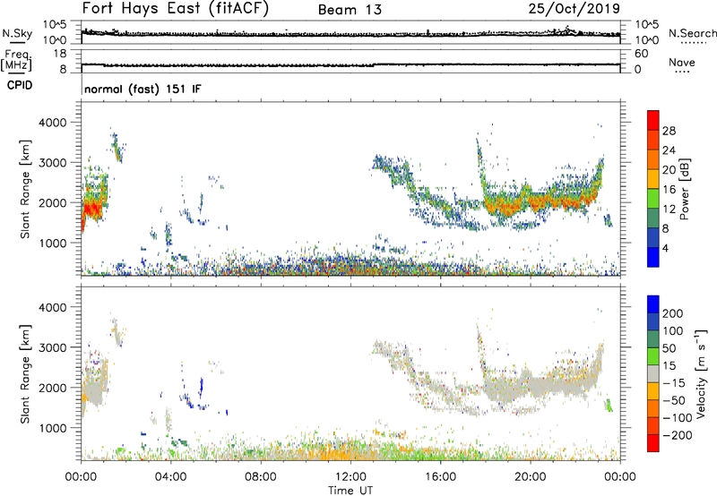
Task: Click the 'CPID' label
Action: (x=20, y=85)
